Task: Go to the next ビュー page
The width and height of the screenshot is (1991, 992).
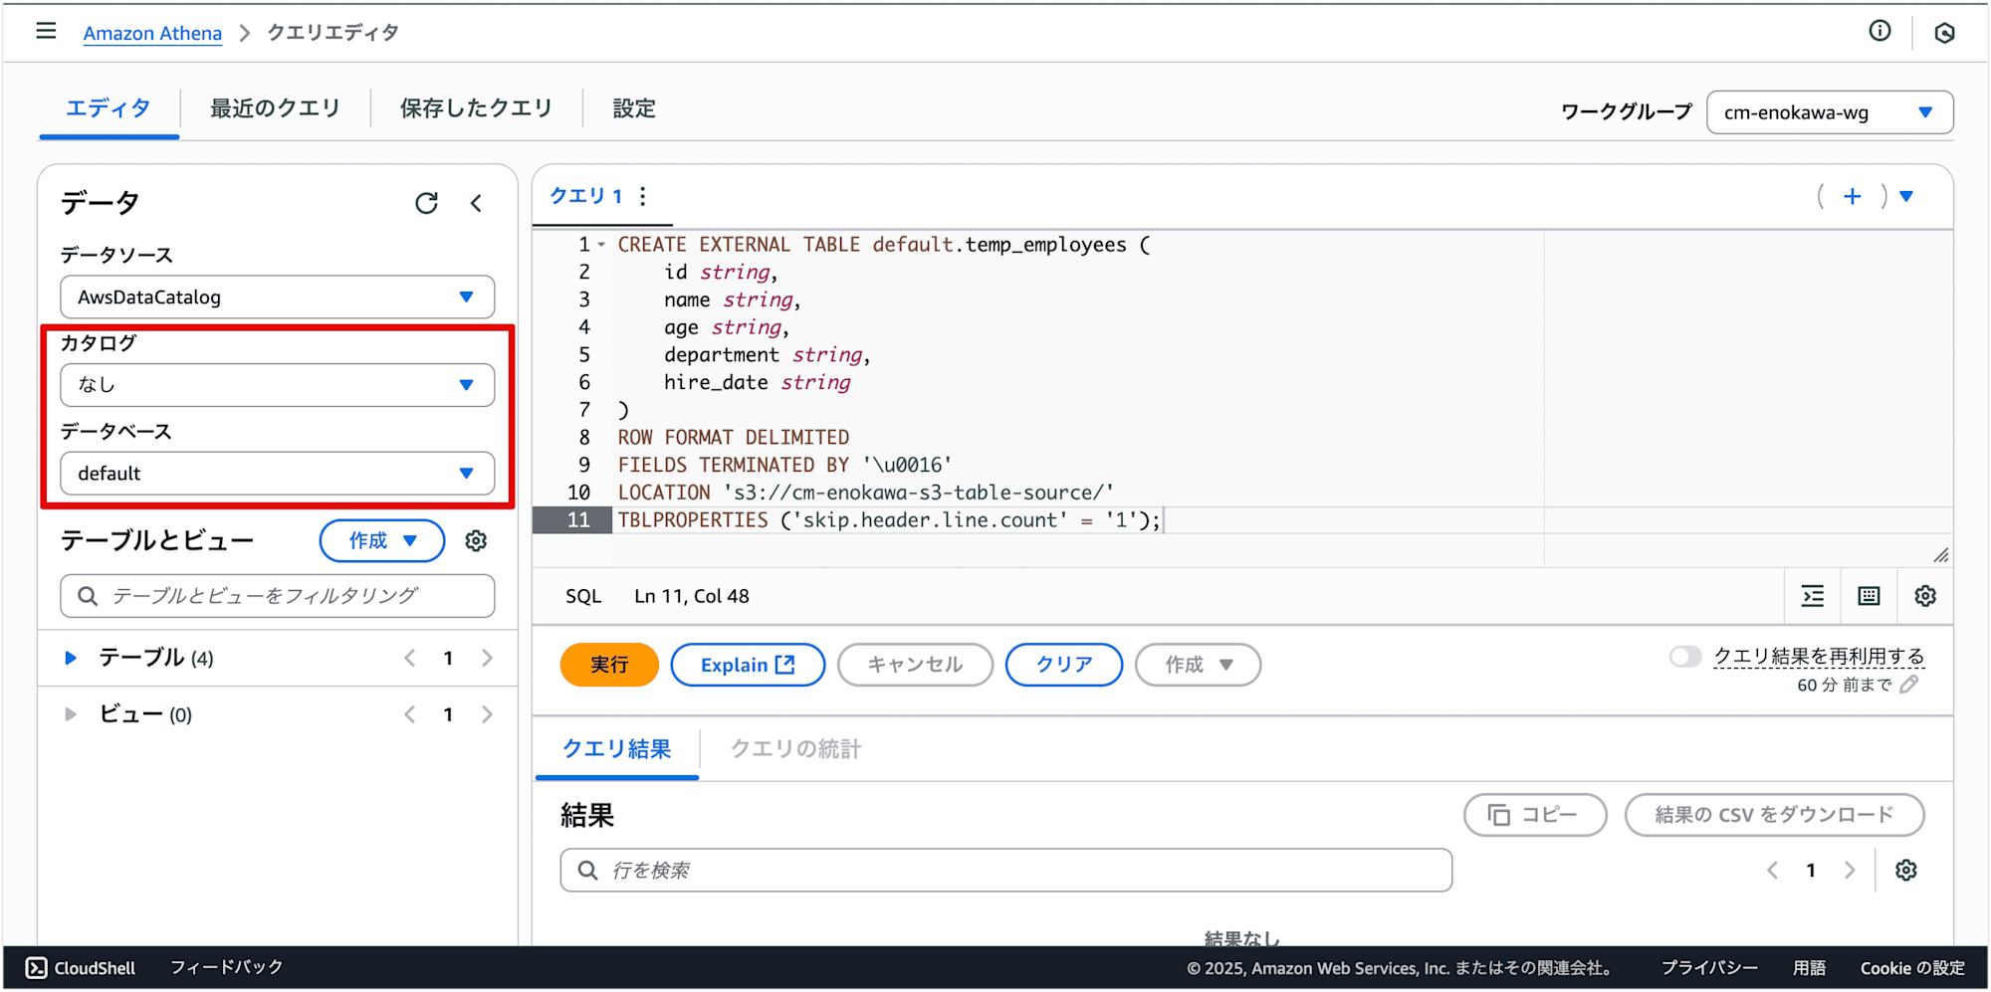Action: click(487, 714)
